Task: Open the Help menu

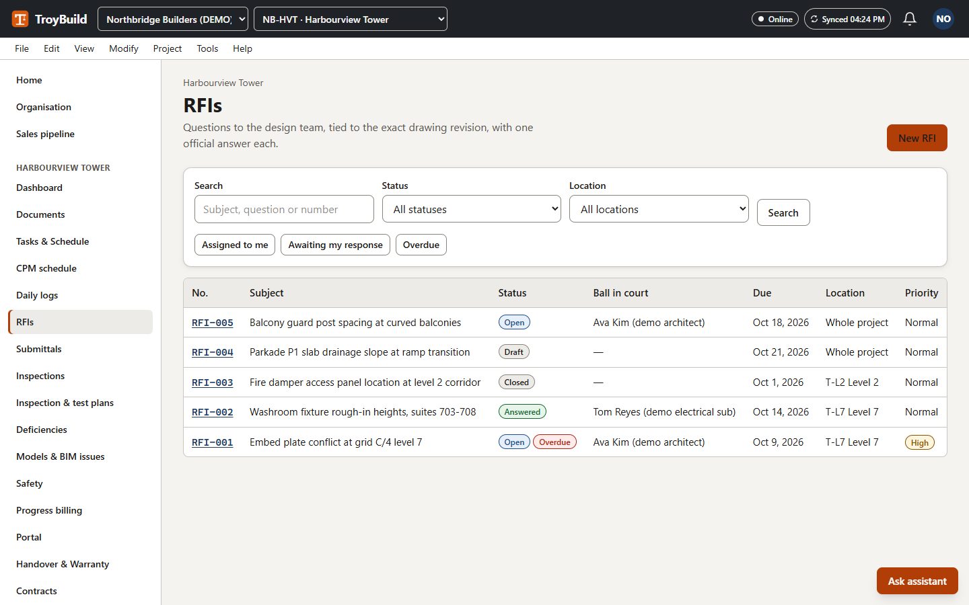Action: click(x=242, y=48)
